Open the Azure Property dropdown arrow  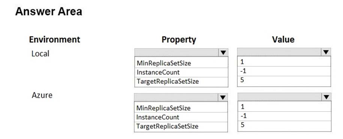223,97
